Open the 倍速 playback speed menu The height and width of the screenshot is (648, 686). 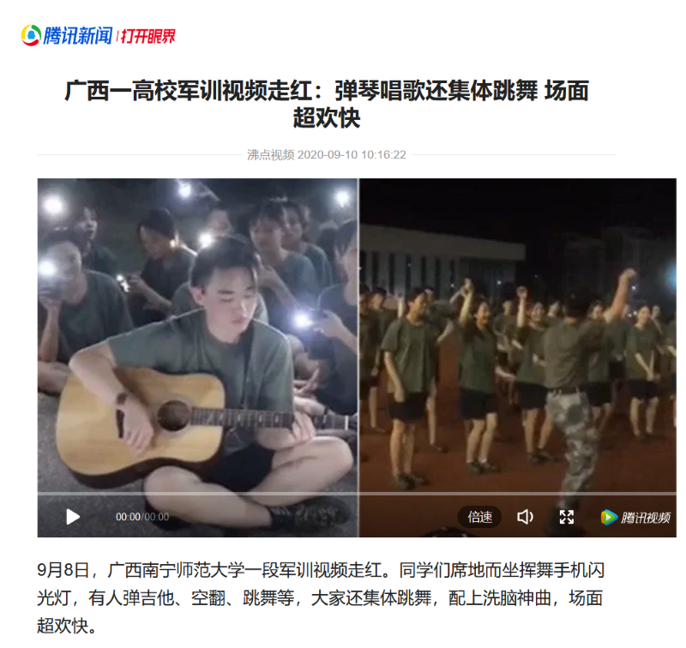(479, 517)
